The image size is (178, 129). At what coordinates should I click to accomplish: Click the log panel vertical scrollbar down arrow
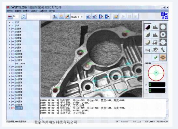(167, 116)
